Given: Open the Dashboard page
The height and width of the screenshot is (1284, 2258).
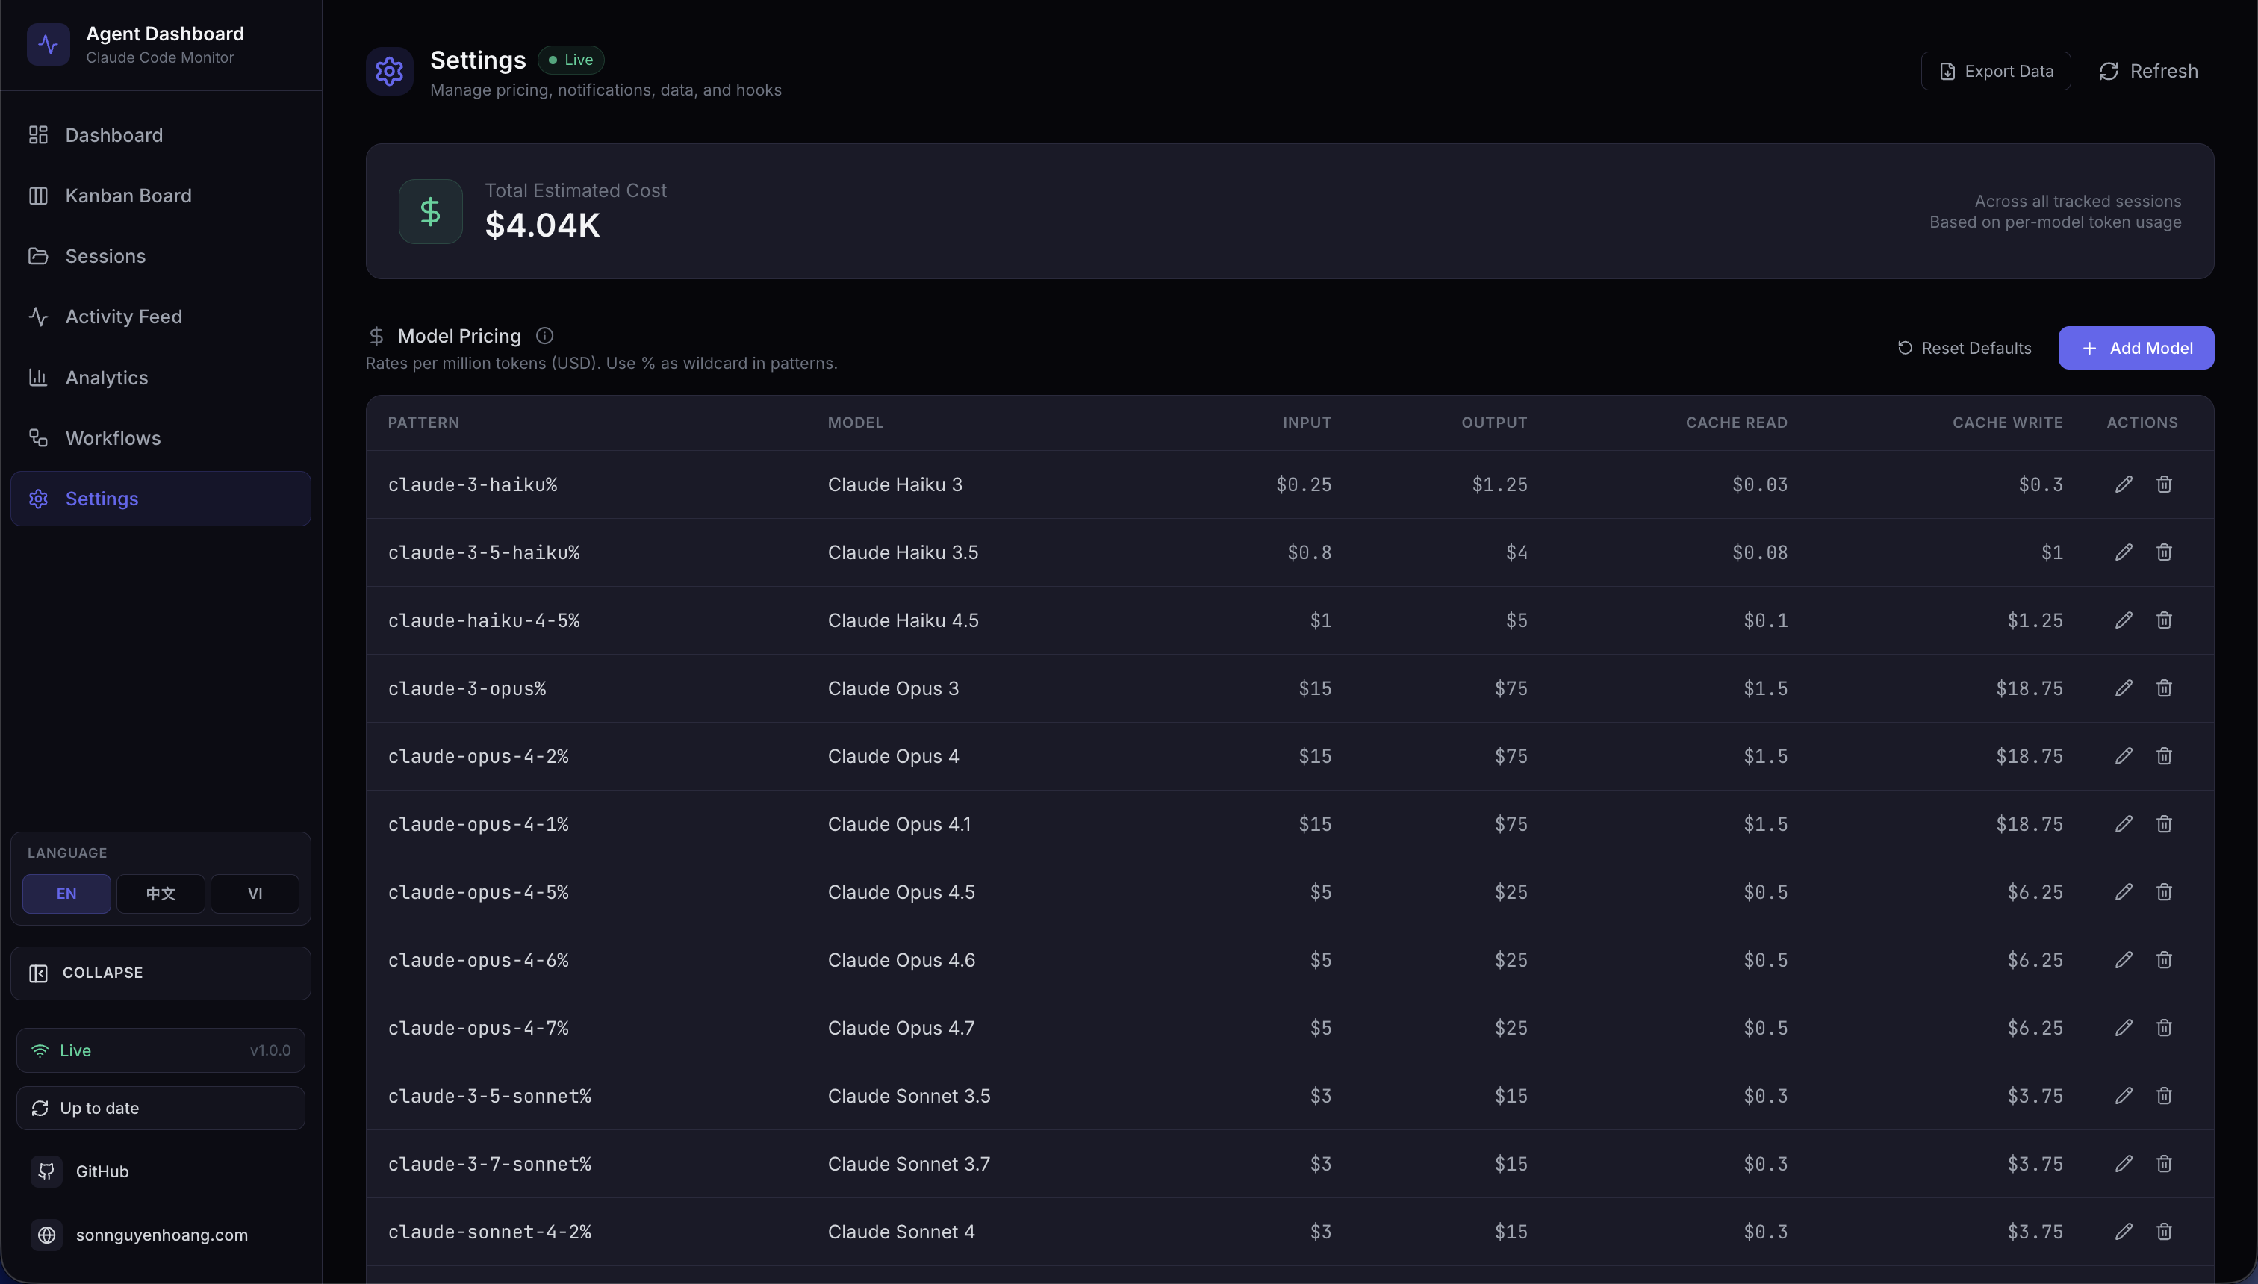Looking at the screenshot, I should [161, 135].
